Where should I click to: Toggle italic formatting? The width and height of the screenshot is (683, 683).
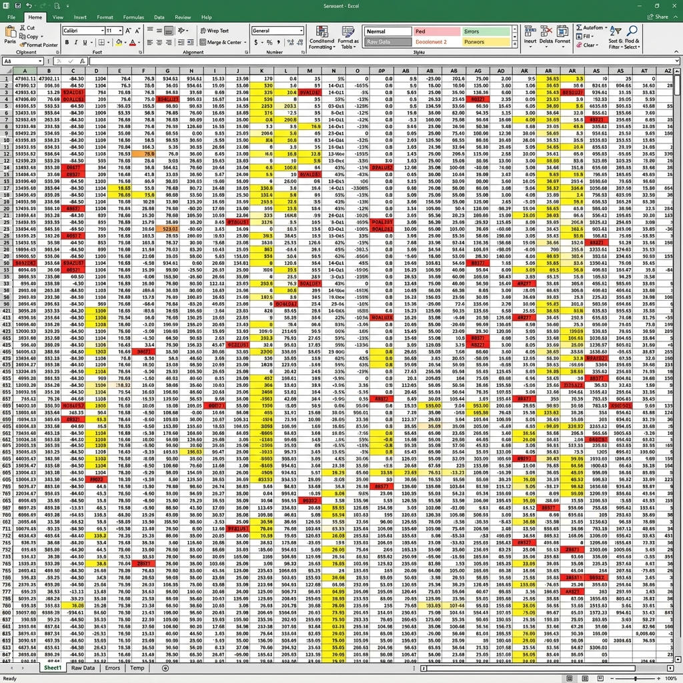pyautogui.click(x=76, y=42)
